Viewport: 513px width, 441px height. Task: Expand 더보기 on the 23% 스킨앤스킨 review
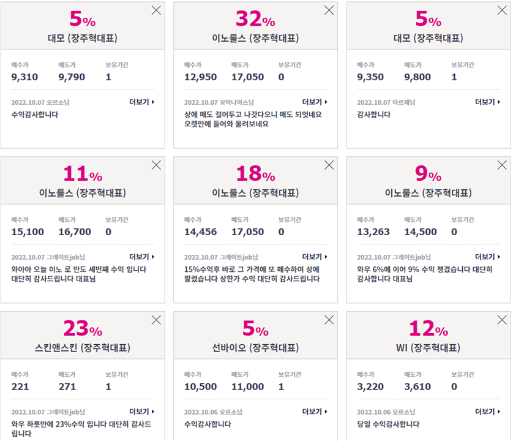[x=141, y=412]
